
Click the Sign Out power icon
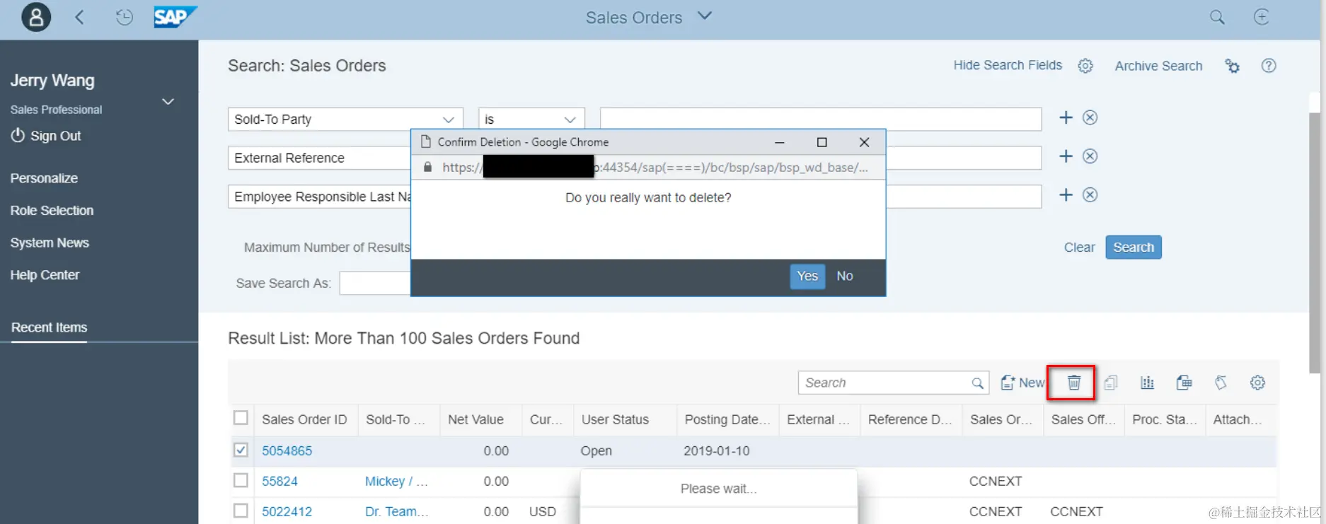(18, 135)
